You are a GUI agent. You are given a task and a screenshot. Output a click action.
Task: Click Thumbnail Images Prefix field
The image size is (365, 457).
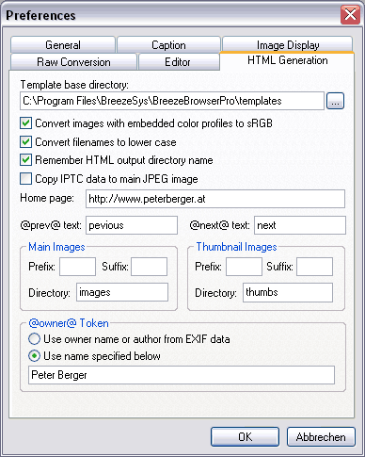244,267
